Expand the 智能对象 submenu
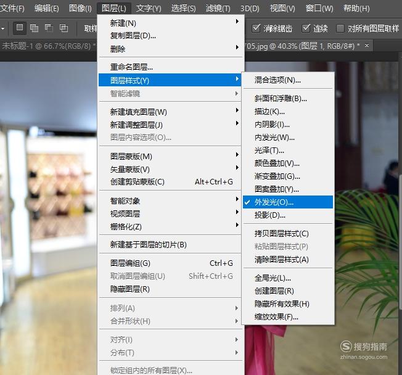402x375 pixels. [x=170, y=200]
